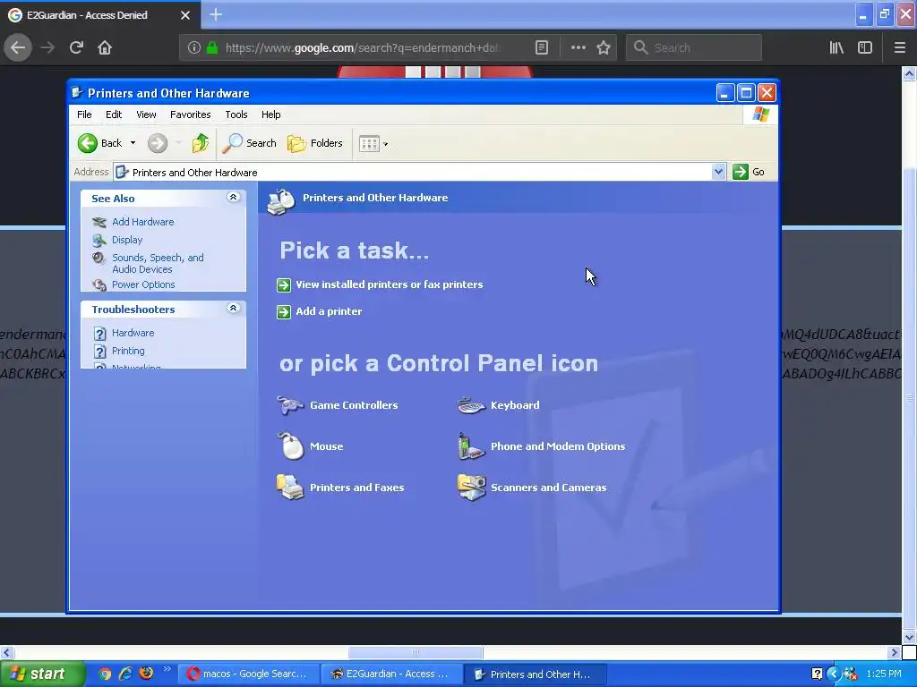Image resolution: width=917 pixels, height=687 pixels.
Task: Open the Display link in See Also
Action: tap(127, 240)
